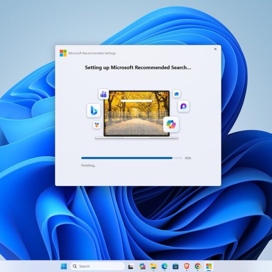Open File Explorer from the taskbar

(x=153, y=266)
